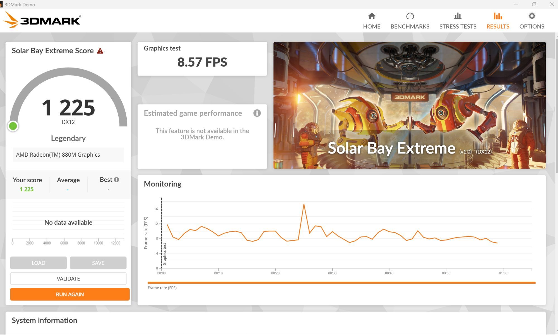This screenshot has width=558, height=335.
Task: Click the 'No data available' text
Action: (x=68, y=222)
